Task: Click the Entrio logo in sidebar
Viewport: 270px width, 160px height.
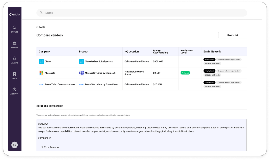Action: pyautogui.click(x=14, y=14)
